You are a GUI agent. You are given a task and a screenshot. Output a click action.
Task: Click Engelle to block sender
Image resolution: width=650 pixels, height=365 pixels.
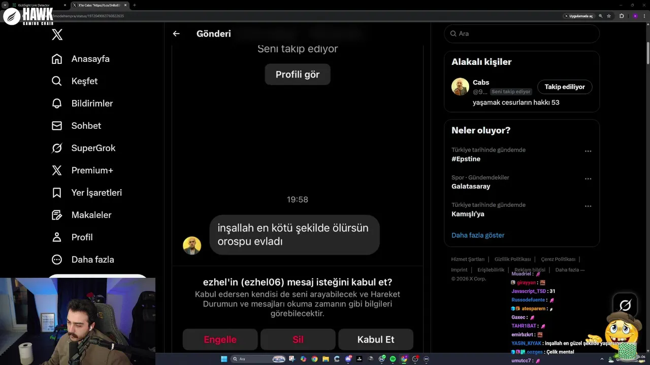tap(220, 340)
